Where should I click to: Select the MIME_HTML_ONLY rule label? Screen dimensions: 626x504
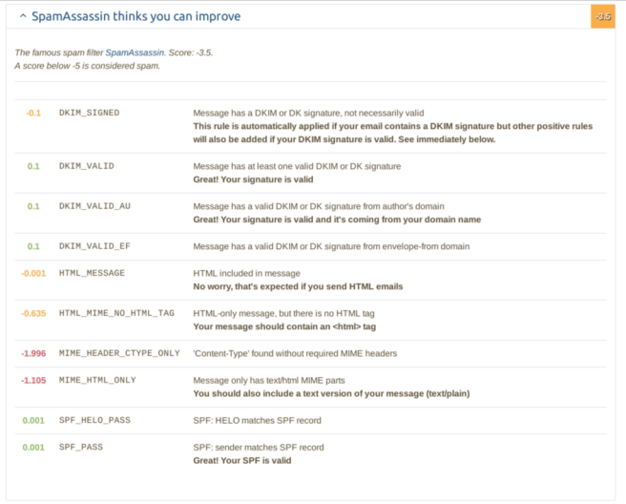[96, 380]
